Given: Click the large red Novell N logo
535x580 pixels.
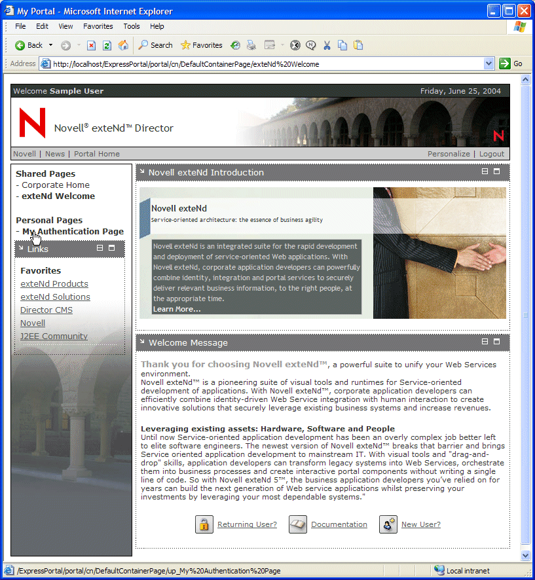Looking at the screenshot, I should 32,123.
